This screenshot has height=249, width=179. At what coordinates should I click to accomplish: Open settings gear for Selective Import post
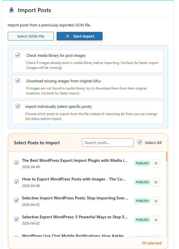pyautogui.click(x=156, y=201)
